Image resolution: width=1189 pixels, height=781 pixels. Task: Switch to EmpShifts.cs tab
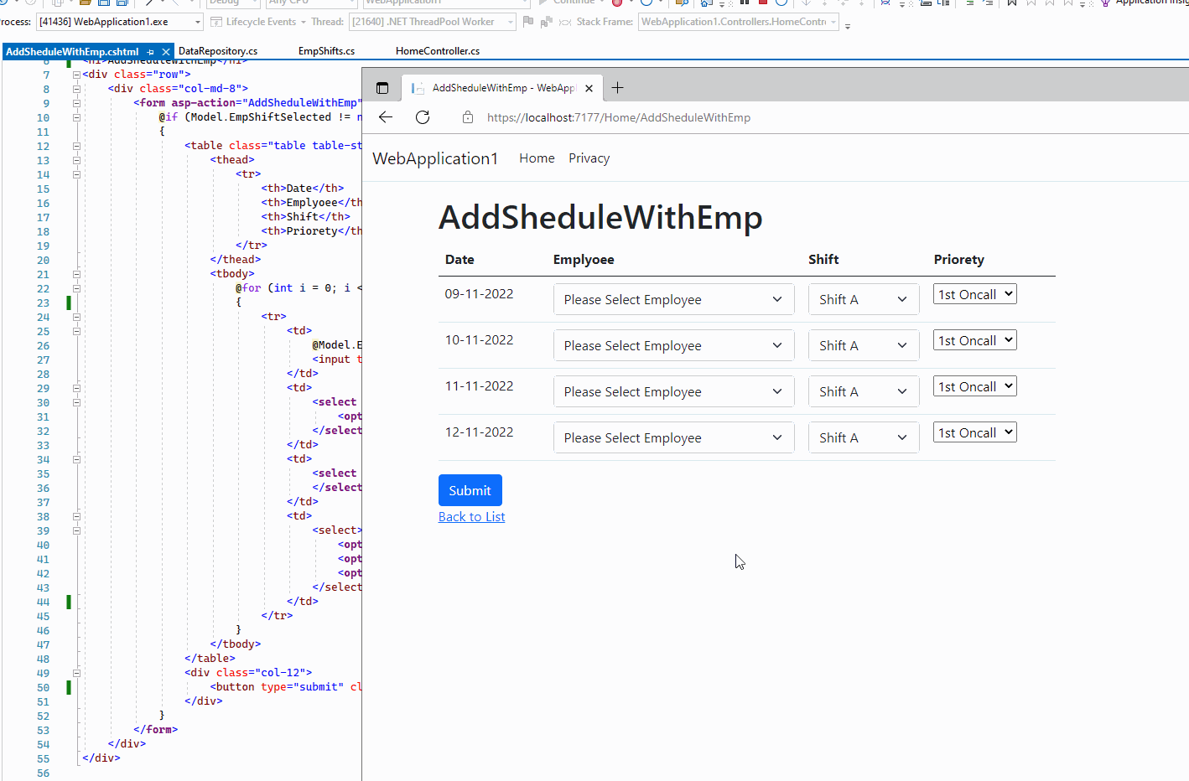point(326,51)
